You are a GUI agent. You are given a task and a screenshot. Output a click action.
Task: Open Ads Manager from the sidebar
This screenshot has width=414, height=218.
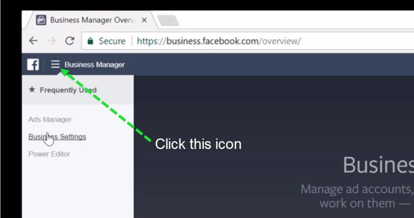50,119
